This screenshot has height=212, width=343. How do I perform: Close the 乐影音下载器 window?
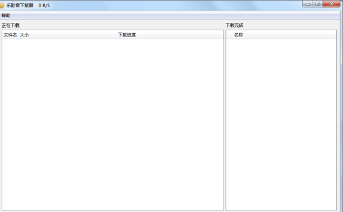coord(331,4)
